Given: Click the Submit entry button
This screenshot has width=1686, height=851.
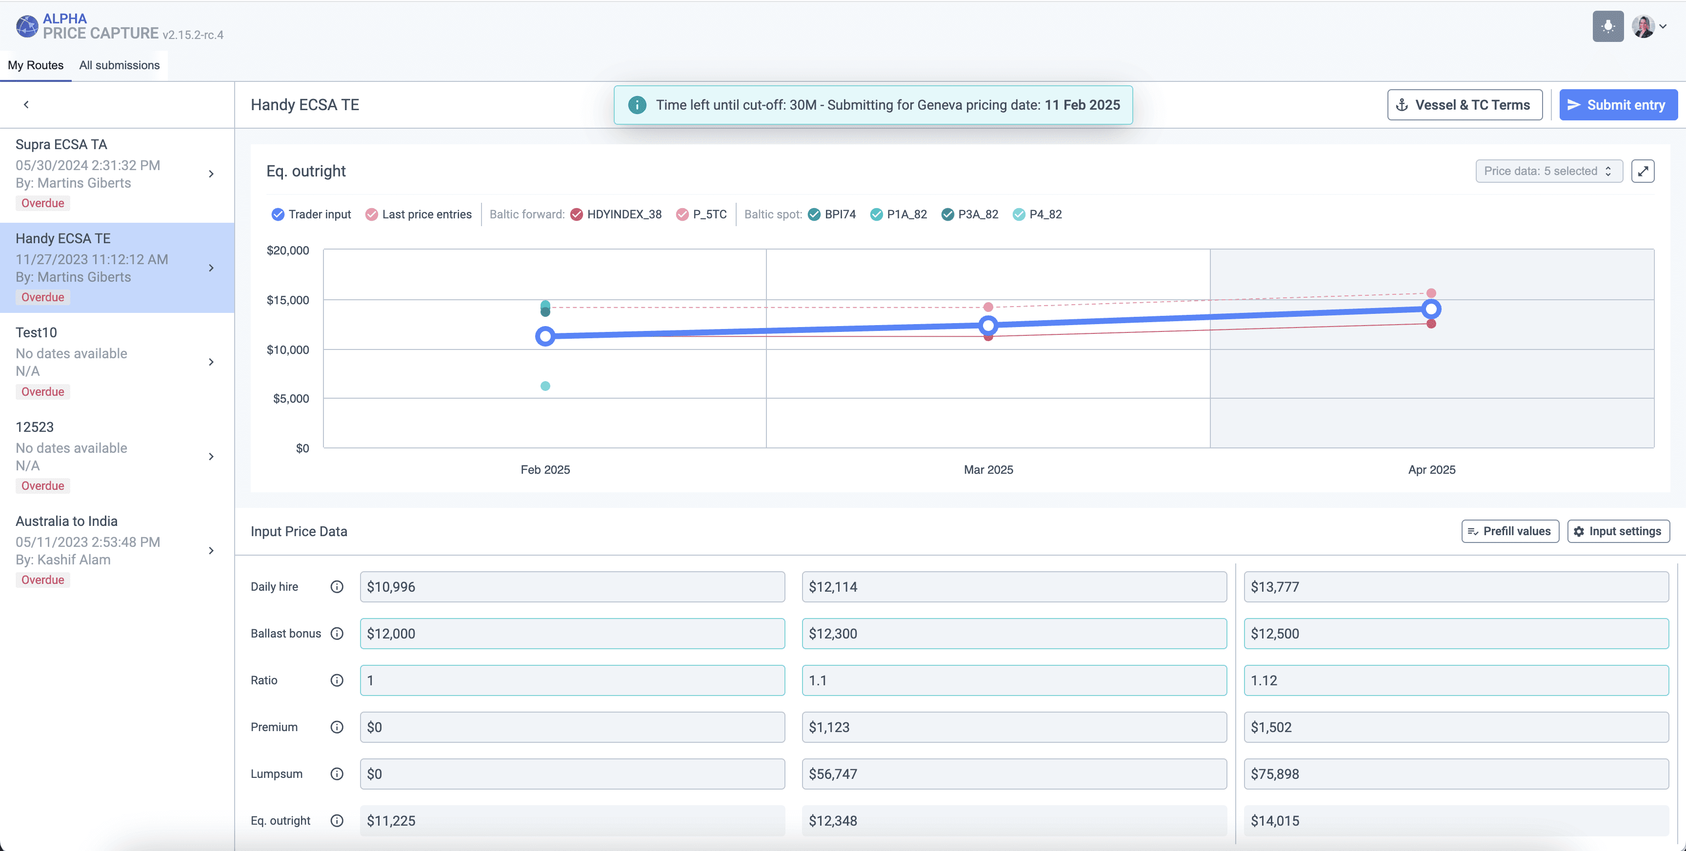Looking at the screenshot, I should click(x=1617, y=105).
